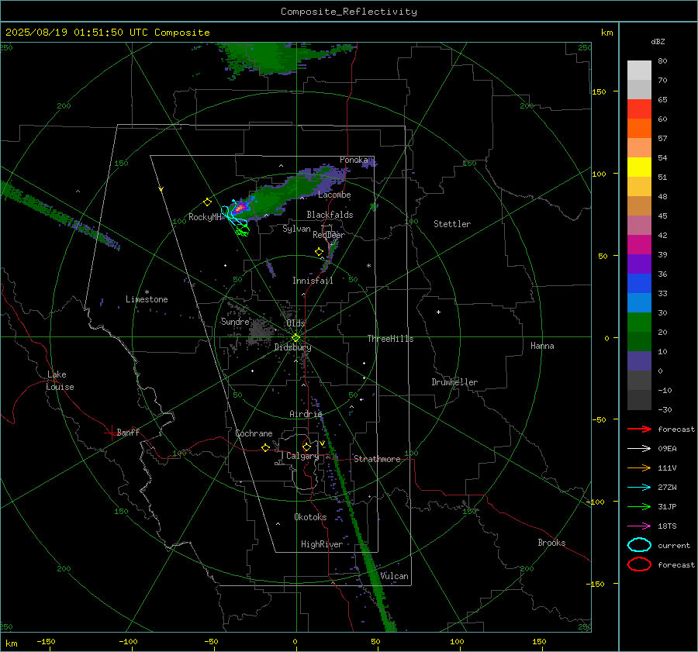The width and height of the screenshot is (698, 652).
Task: Click the bright green 20-30 dBZ color swatch
Action: click(639, 323)
